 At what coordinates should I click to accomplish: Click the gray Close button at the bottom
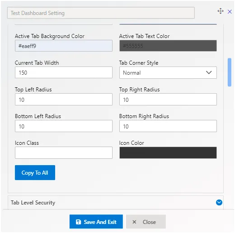coord(146,222)
